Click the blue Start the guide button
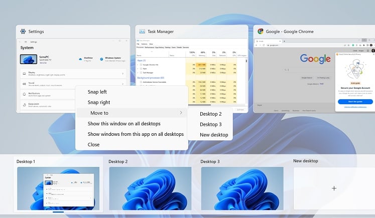375x218 pixels. click(355, 102)
